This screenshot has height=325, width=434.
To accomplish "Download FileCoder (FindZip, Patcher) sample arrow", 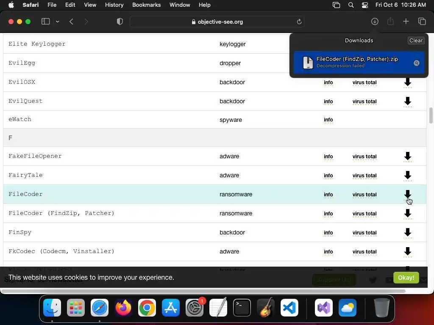I will pyautogui.click(x=407, y=213).
